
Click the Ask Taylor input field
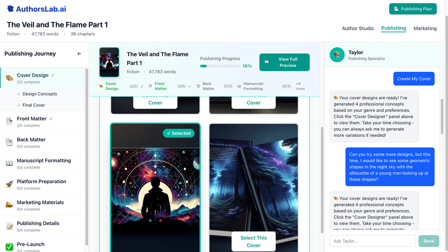point(373,241)
